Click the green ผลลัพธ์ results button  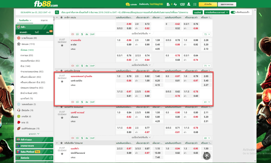click(x=198, y=12)
